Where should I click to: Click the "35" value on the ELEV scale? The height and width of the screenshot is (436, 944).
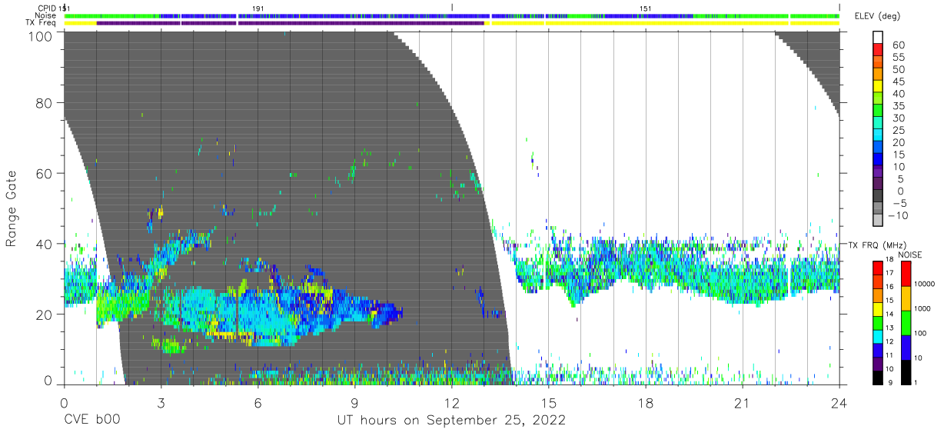tap(899, 106)
